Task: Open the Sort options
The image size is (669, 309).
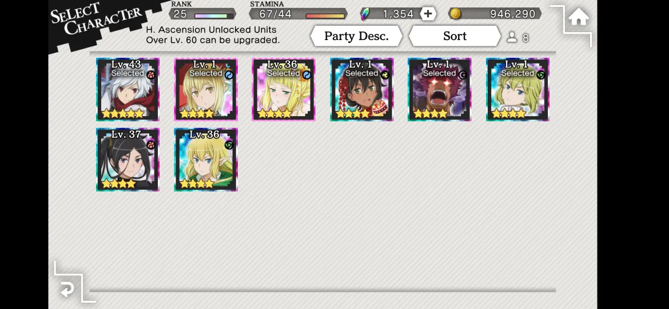Action: (x=455, y=36)
